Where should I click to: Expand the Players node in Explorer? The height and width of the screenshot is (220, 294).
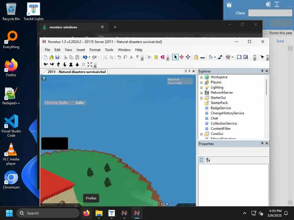click(201, 82)
